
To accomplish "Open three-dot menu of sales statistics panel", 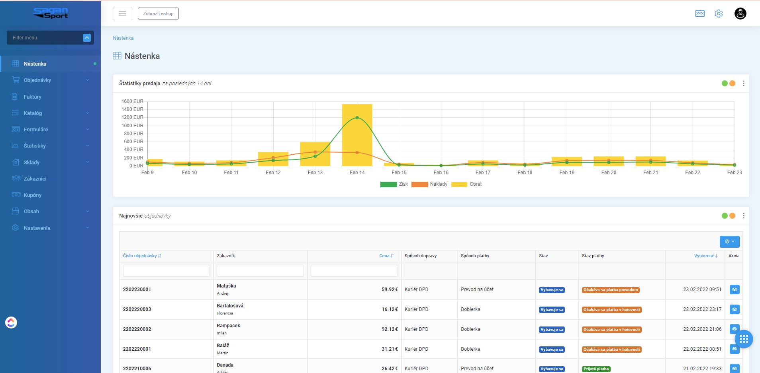I will [744, 84].
